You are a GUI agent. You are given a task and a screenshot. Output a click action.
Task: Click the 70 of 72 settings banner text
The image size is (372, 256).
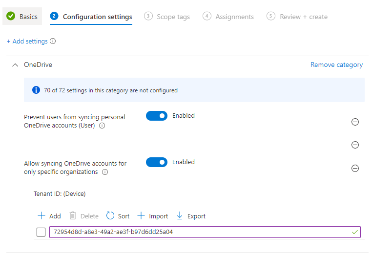click(x=110, y=90)
